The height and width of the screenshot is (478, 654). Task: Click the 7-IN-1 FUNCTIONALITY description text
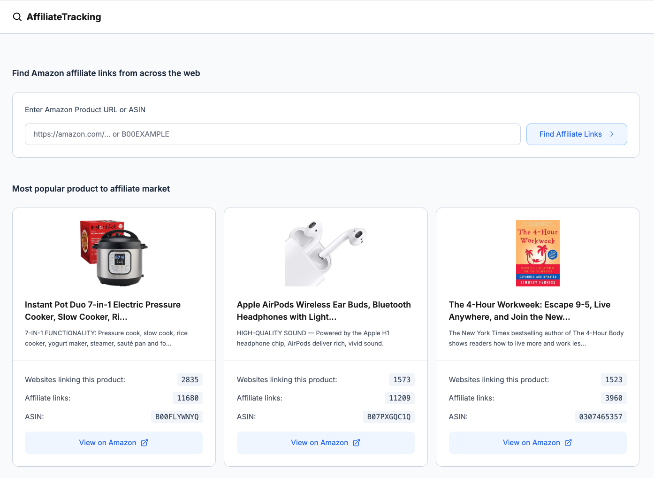pos(106,338)
